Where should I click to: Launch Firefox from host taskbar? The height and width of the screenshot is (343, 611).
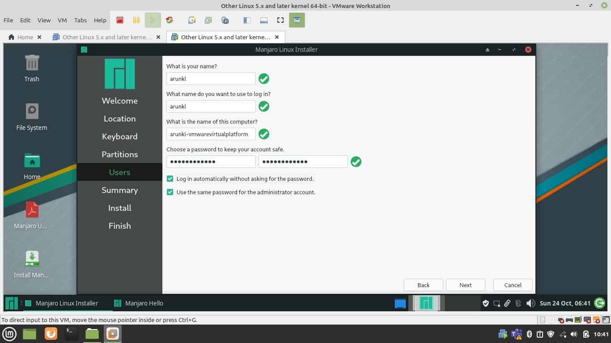[x=51, y=334]
